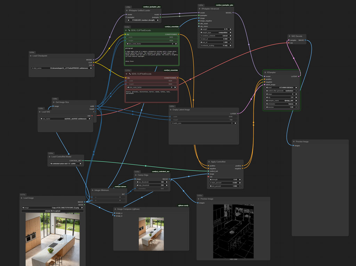Image resolution: width=356 pixels, height=266 pixels.
Task: Collapse the KSampler node via its title dot
Action: (265, 73)
